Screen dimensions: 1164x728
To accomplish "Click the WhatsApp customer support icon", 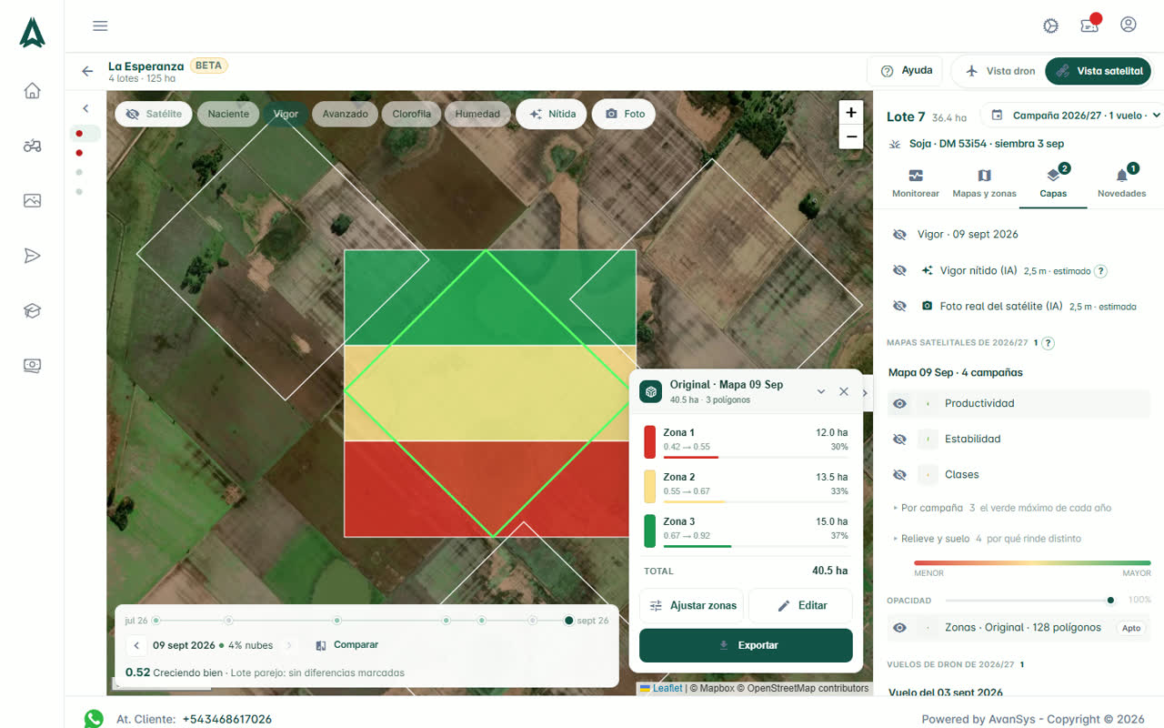I will coord(94,719).
